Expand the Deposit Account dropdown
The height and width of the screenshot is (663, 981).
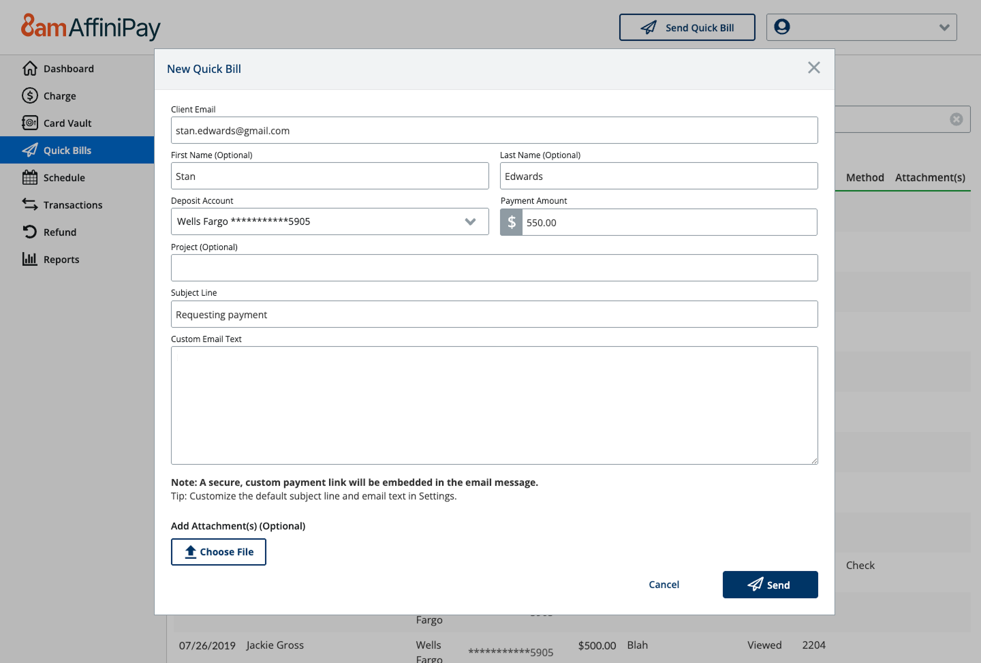[x=470, y=221]
